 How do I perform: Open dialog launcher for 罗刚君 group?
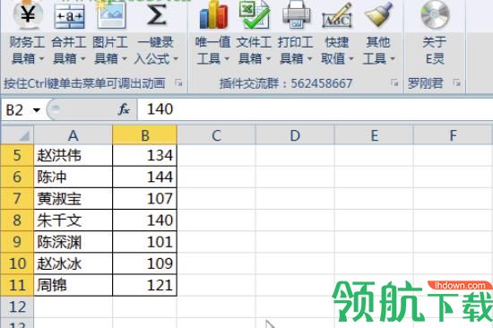pos(456,83)
